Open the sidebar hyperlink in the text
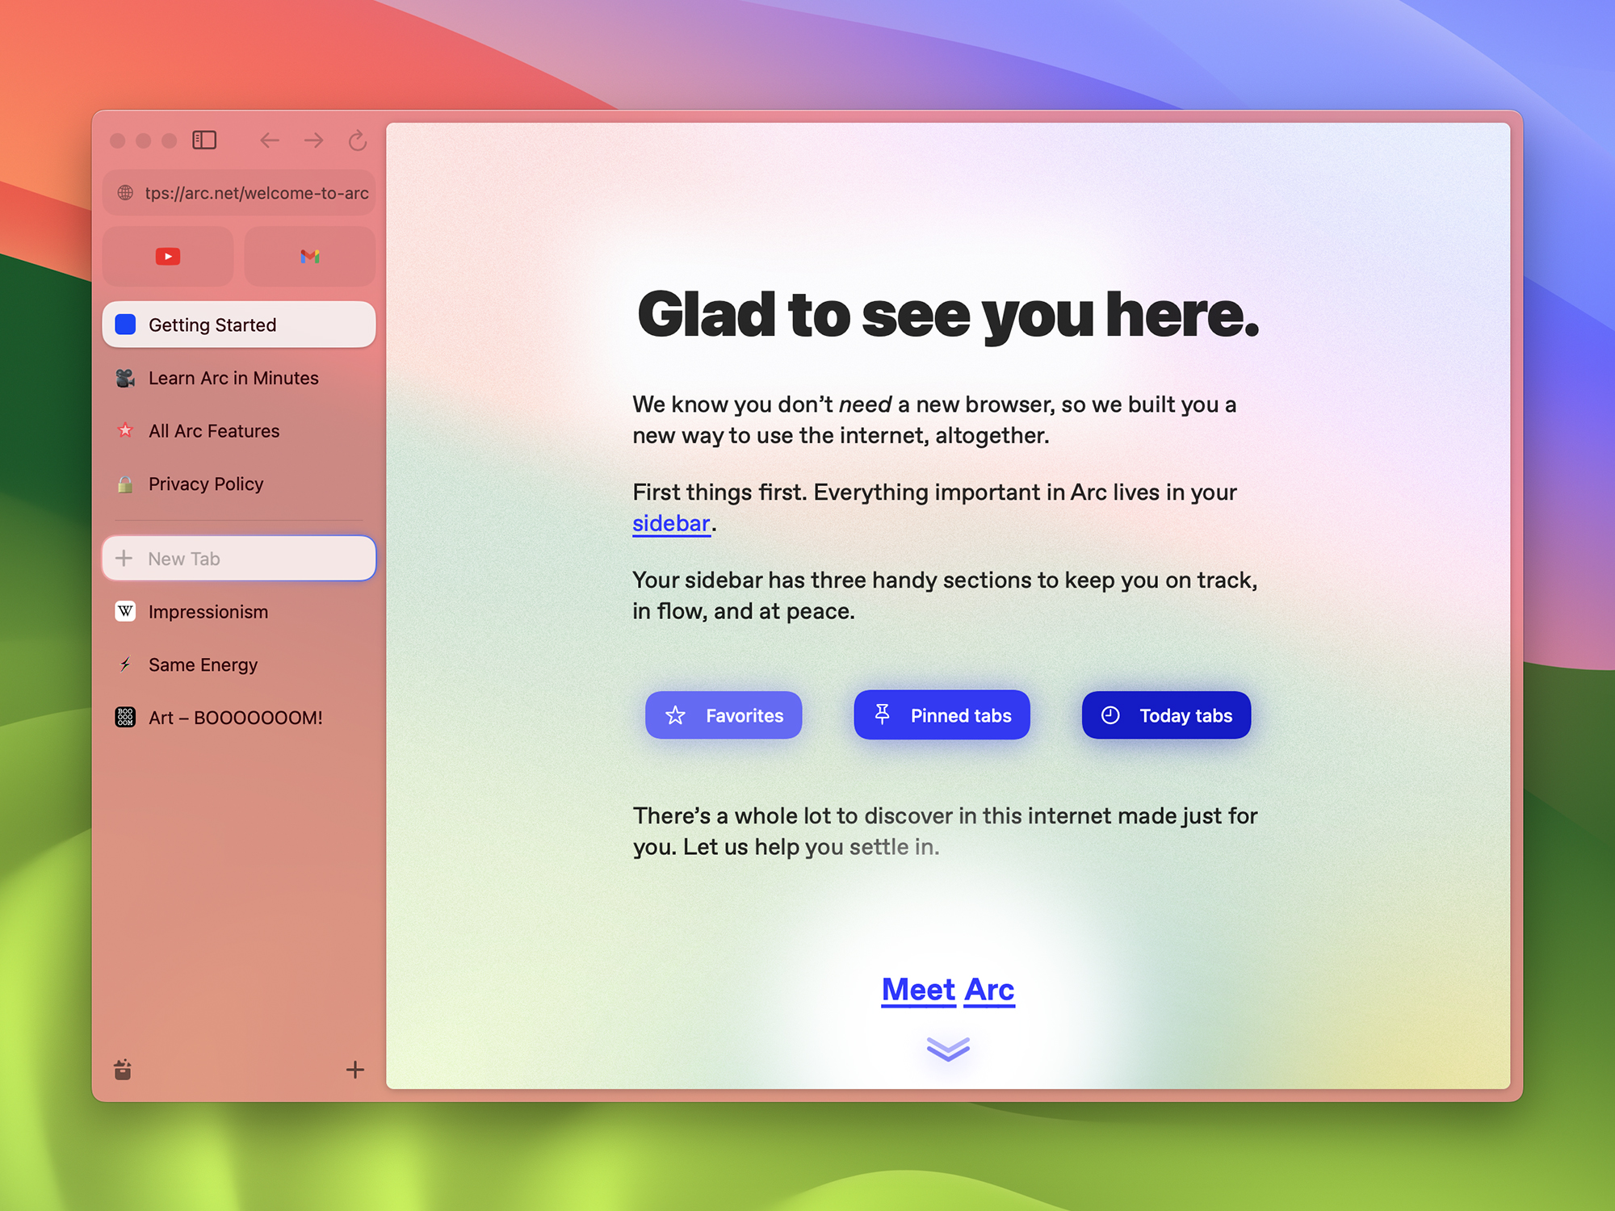The height and width of the screenshot is (1211, 1615). (x=671, y=523)
